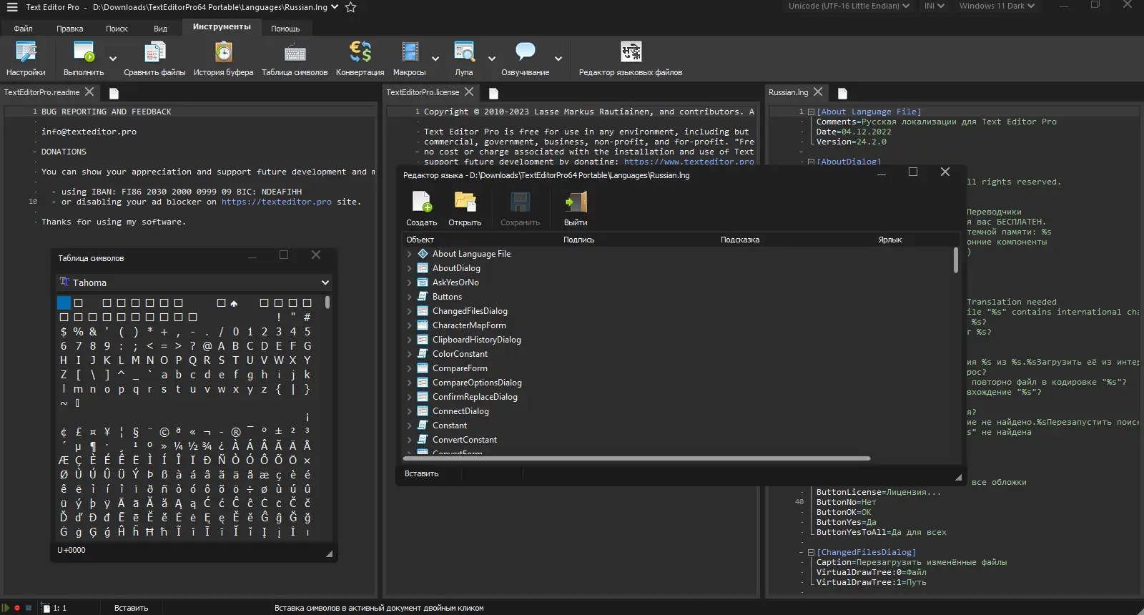The height and width of the screenshot is (615, 1144).
Task: Launch the Редактор языковых файлов tool
Action: click(x=630, y=59)
